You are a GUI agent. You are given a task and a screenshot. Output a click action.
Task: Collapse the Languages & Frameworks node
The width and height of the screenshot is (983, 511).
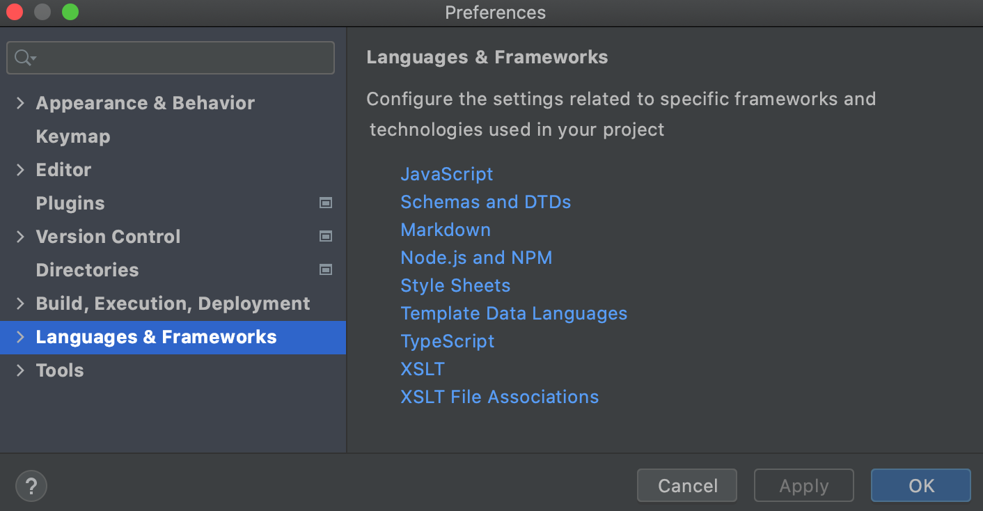(19, 337)
